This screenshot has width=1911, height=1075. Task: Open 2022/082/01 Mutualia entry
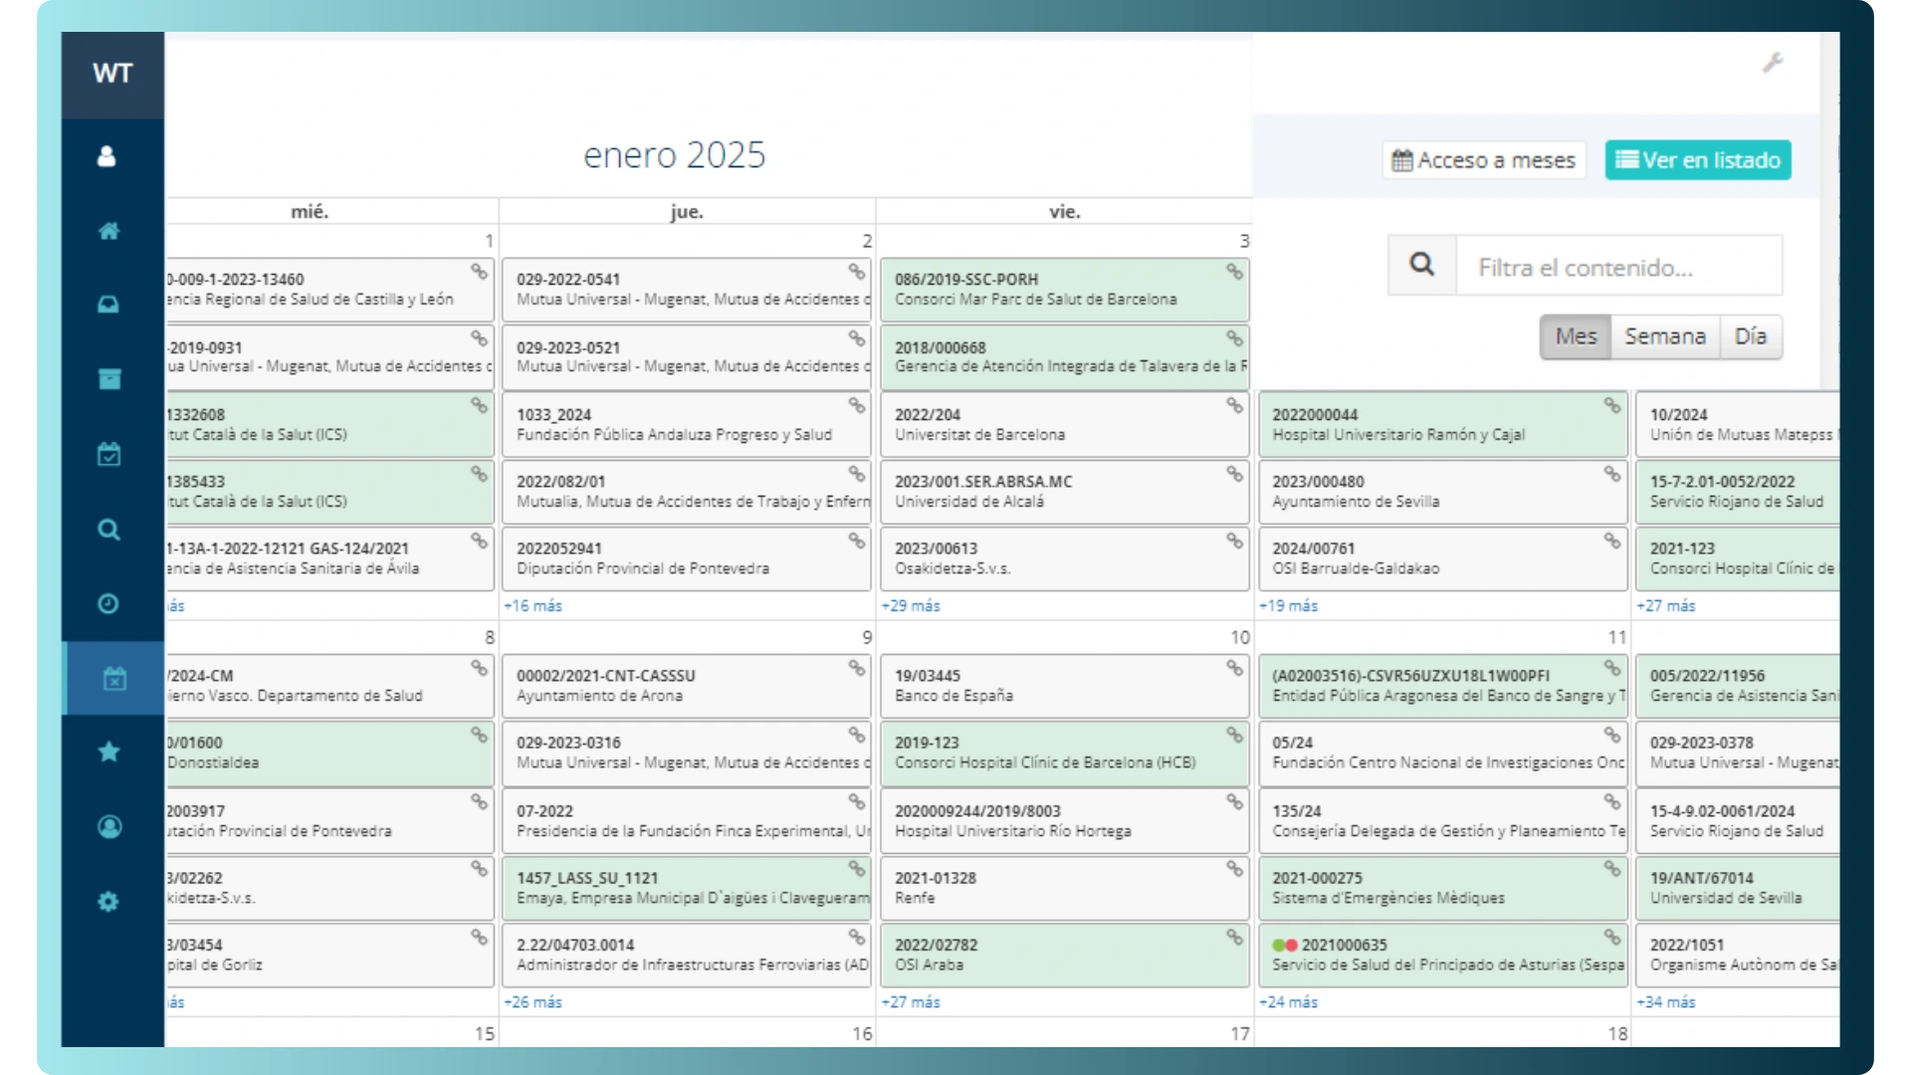click(687, 492)
